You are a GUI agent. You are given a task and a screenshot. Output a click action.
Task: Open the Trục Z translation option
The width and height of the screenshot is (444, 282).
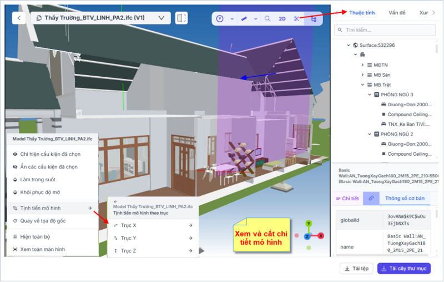(153, 251)
